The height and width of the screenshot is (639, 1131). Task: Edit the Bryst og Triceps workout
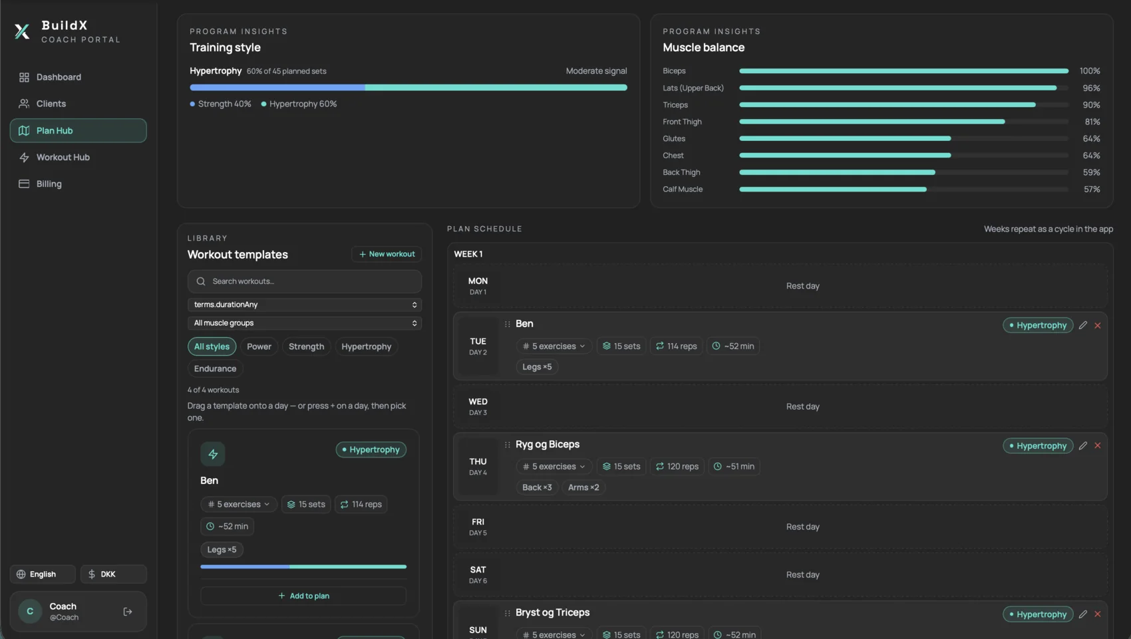[1082, 614]
